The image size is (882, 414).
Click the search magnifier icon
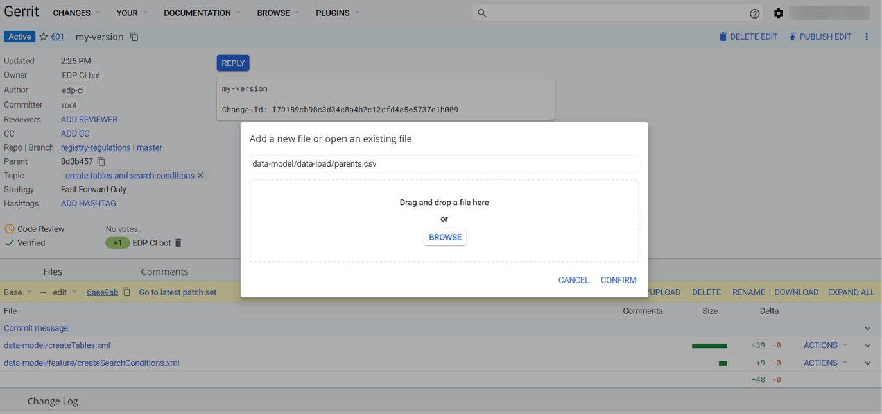[x=482, y=13]
